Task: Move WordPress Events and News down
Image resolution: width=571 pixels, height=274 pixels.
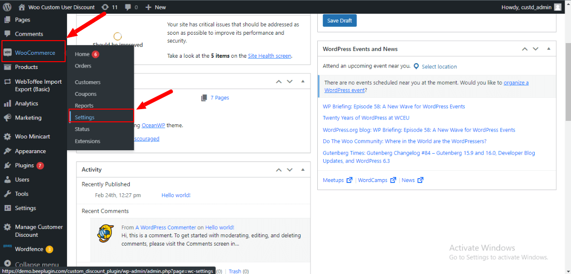Action: [536, 49]
